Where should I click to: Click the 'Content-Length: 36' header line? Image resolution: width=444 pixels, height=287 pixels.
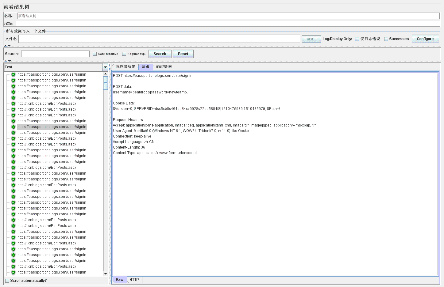tap(129, 147)
